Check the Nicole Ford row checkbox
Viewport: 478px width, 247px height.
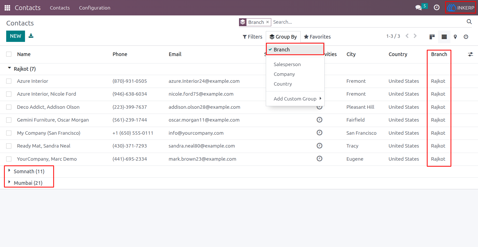(x=9, y=94)
